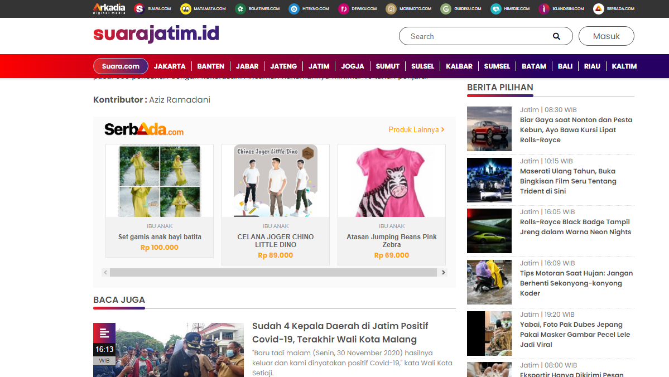Select the JOGJA menu item

click(352, 66)
